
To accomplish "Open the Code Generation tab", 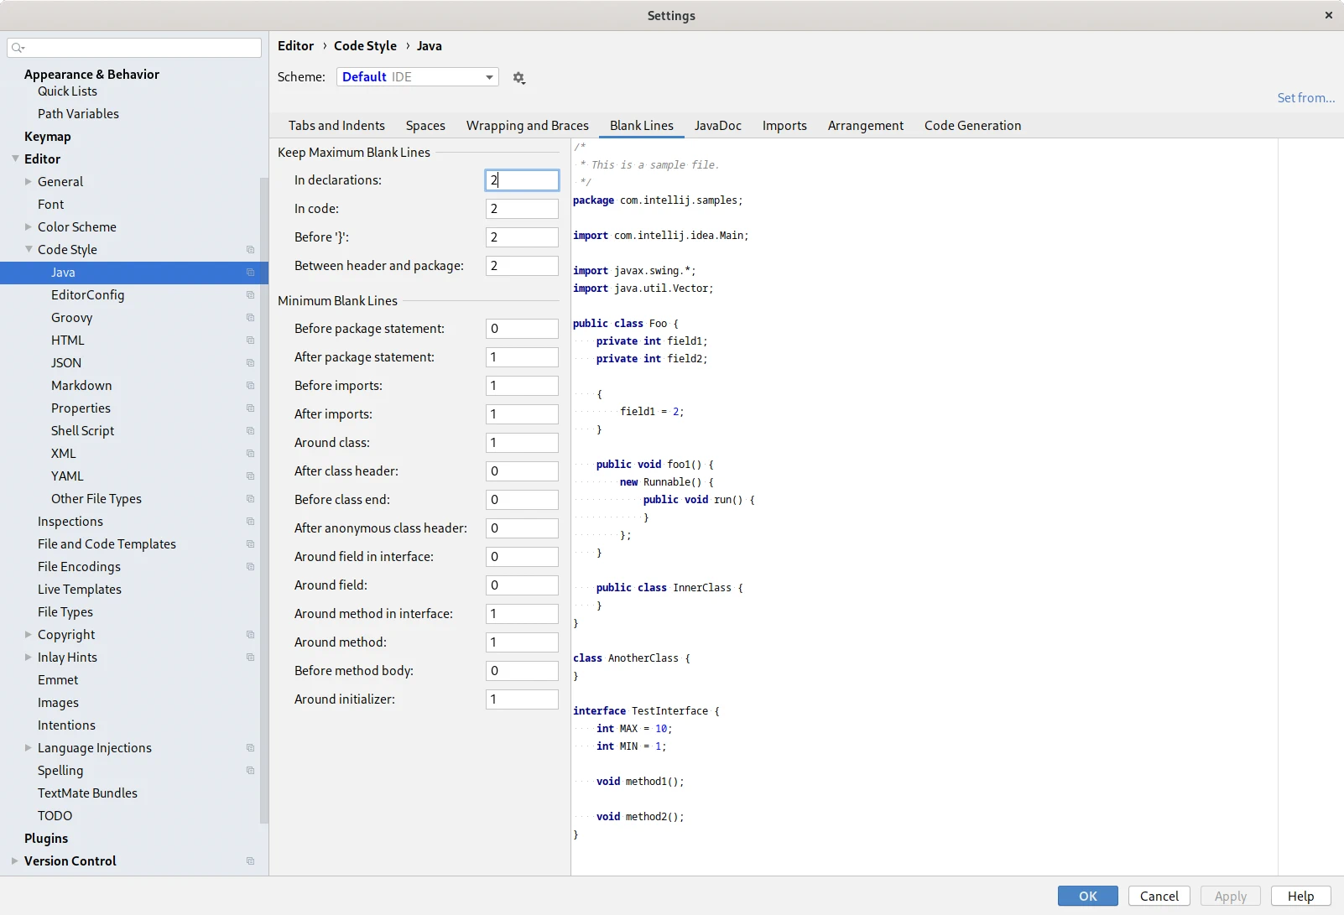I will pos(972,126).
